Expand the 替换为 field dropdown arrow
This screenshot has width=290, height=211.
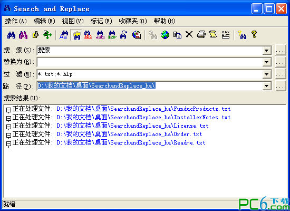[x=266, y=62]
